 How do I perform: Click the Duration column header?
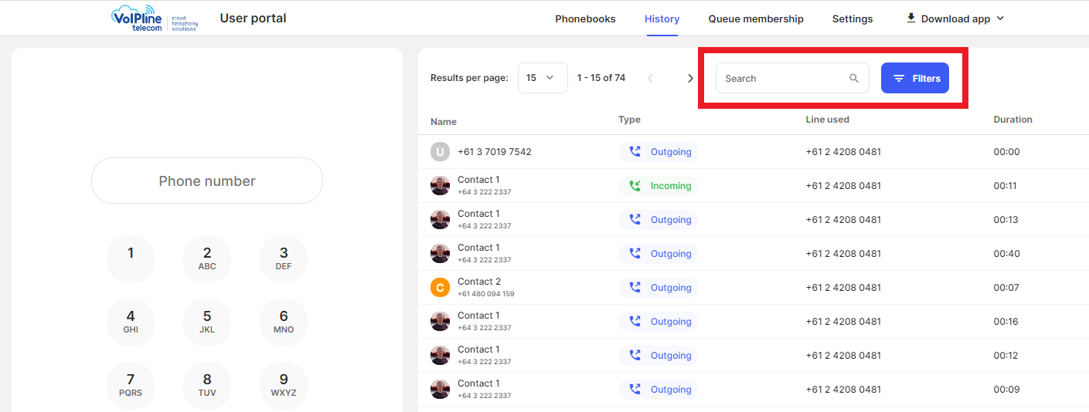click(1012, 120)
